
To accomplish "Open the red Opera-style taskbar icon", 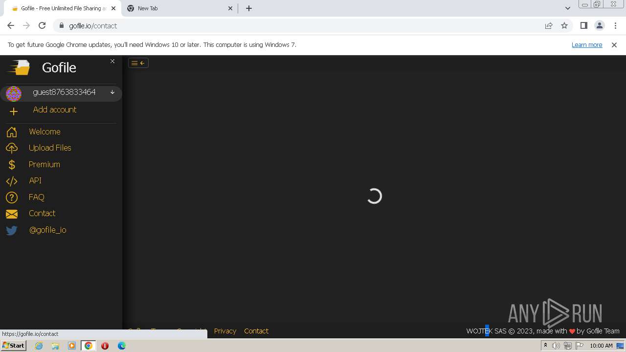I will point(105,346).
